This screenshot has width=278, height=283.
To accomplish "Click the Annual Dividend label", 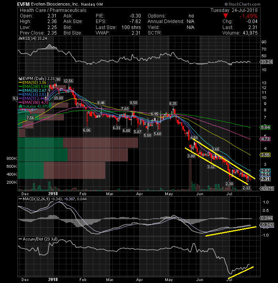I will (166, 21).
